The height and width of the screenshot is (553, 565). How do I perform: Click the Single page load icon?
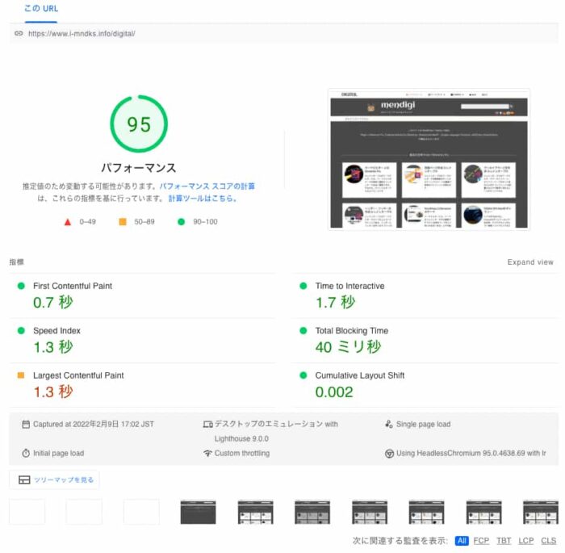pyautogui.click(x=389, y=425)
